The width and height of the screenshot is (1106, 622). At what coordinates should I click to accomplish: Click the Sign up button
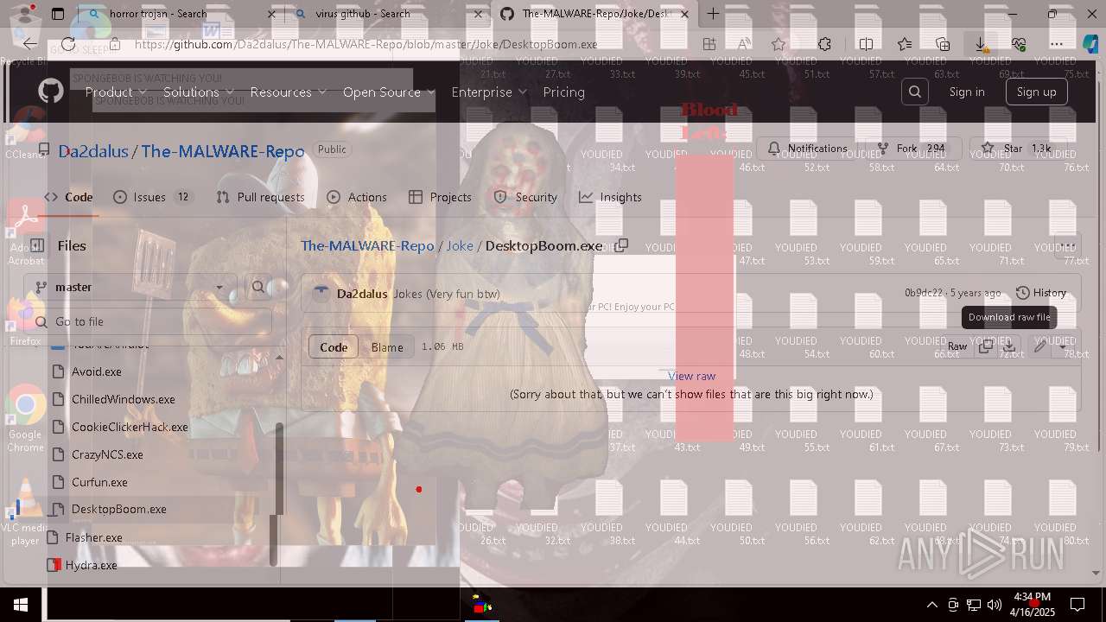point(1036,92)
